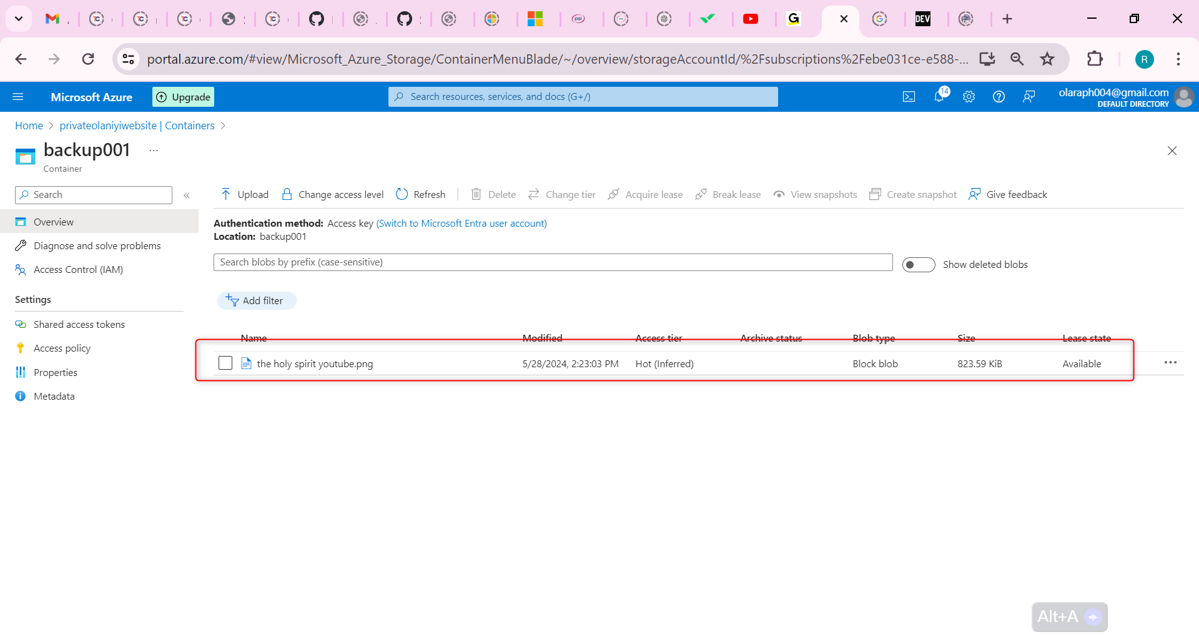Sort by Lease state column header
The width and height of the screenshot is (1199, 637).
1087,338
